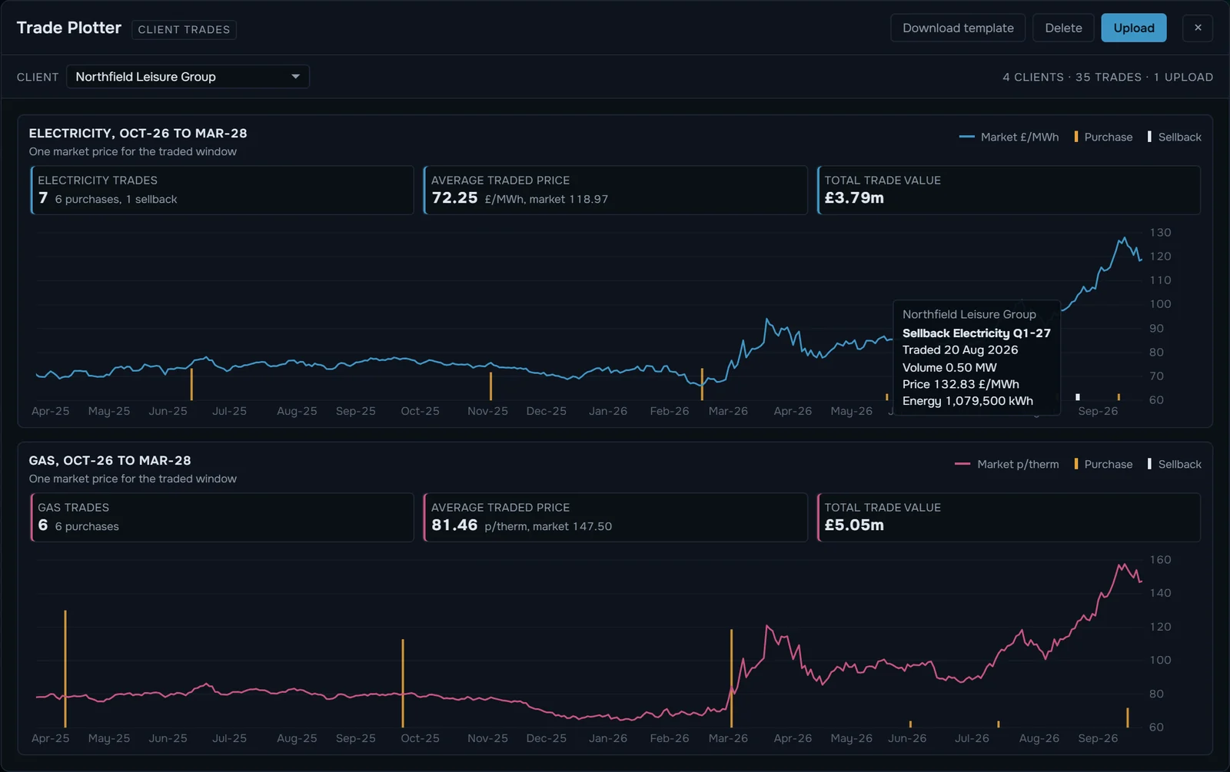The width and height of the screenshot is (1230, 772).
Task: Click 'Traded 20 Aug 2026' tooltip line
Action: 960,350
